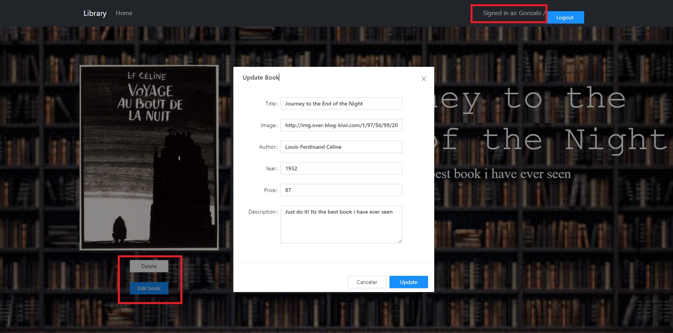Focus the Author input field
Image resolution: width=673 pixels, height=333 pixels.
(x=341, y=147)
